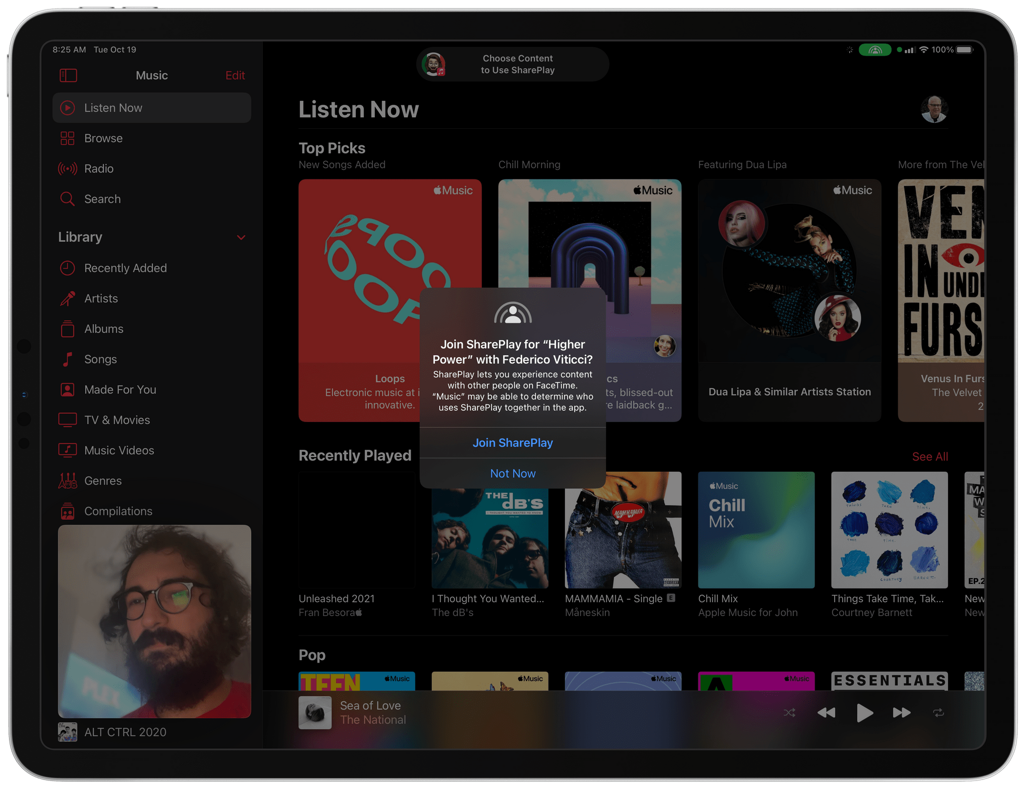Open the account profile picture
Viewport: 1026px width, 790px height.
[x=934, y=109]
